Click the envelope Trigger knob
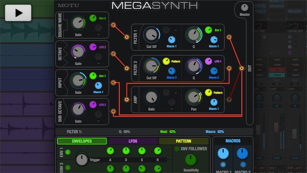The height and width of the screenshot is (173, 307). [82, 159]
